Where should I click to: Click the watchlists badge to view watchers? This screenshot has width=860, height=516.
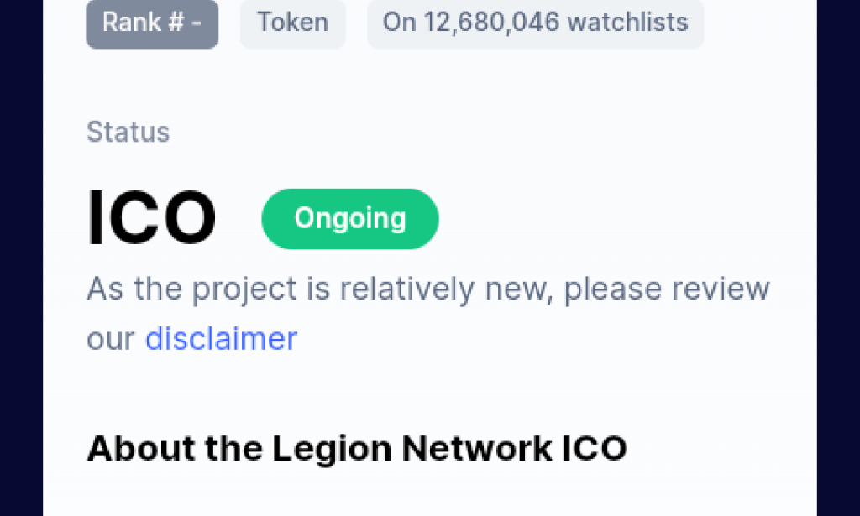click(x=535, y=23)
